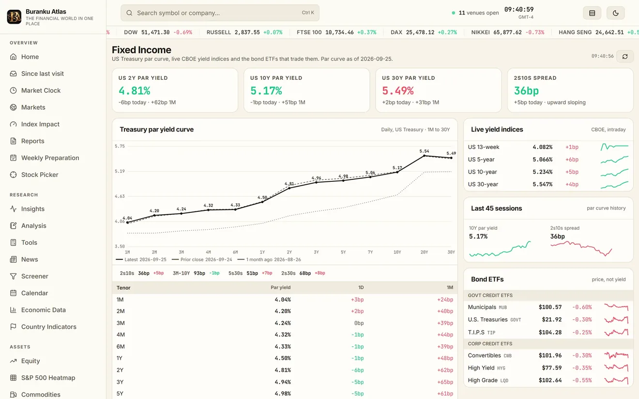Click the 5s30s 51bp spread label

click(250, 273)
